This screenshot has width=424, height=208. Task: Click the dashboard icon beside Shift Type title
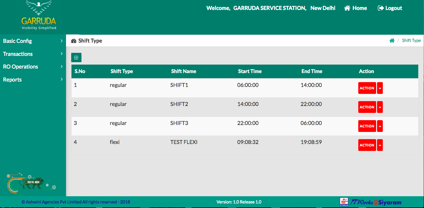(74, 41)
